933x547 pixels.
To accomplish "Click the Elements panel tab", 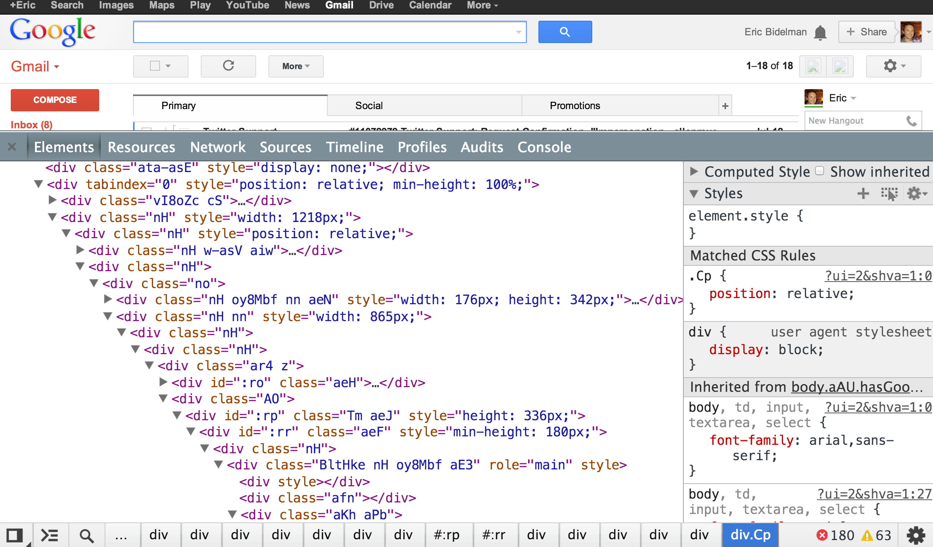I will pos(64,147).
